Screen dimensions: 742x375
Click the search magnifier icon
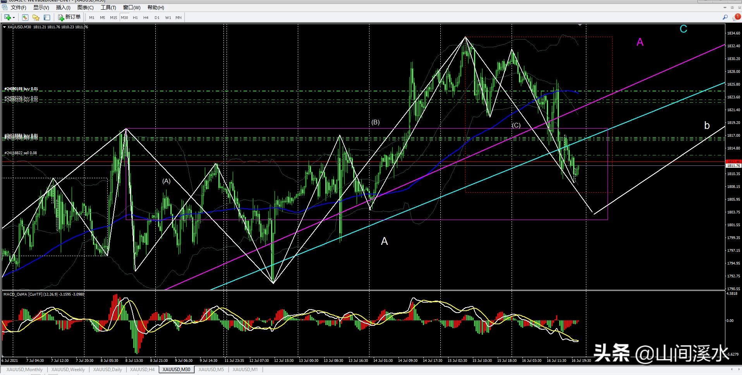pos(725,17)
